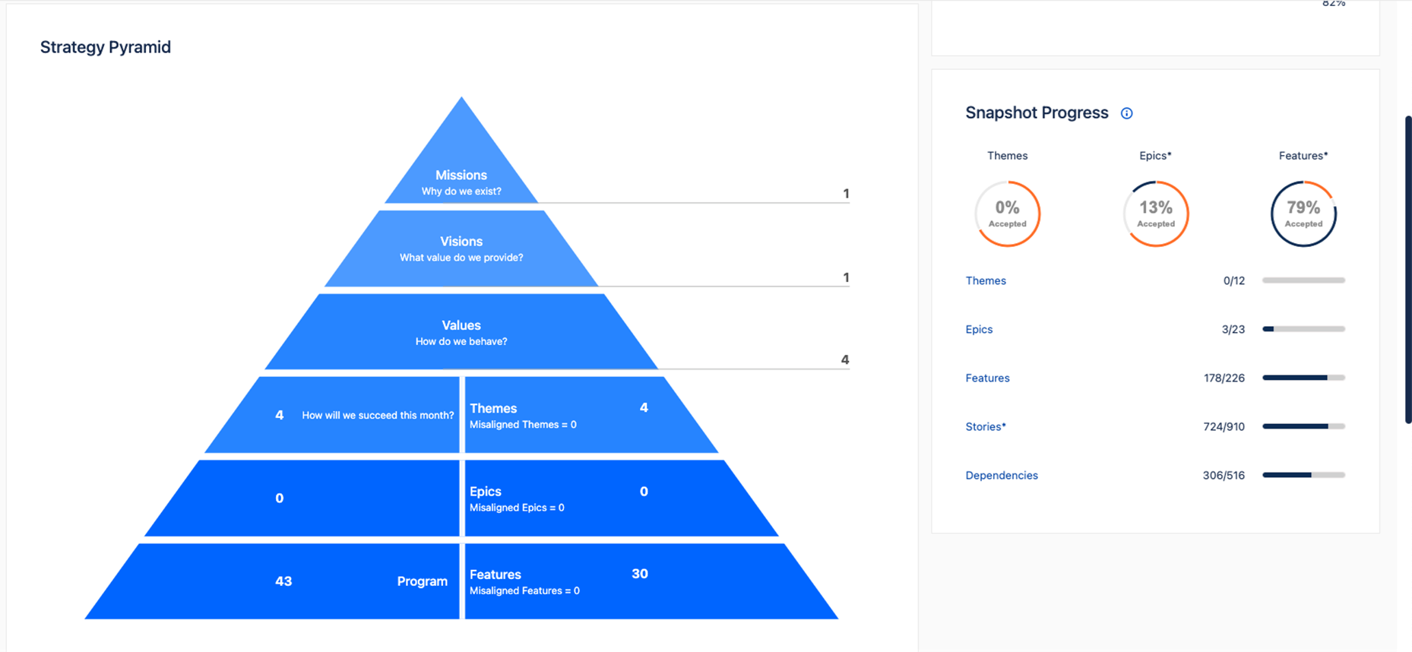View the Dependencies breakdown
Viewport: 1412px width, 652px height.
pyautogui.click(x=1002, y=475)
